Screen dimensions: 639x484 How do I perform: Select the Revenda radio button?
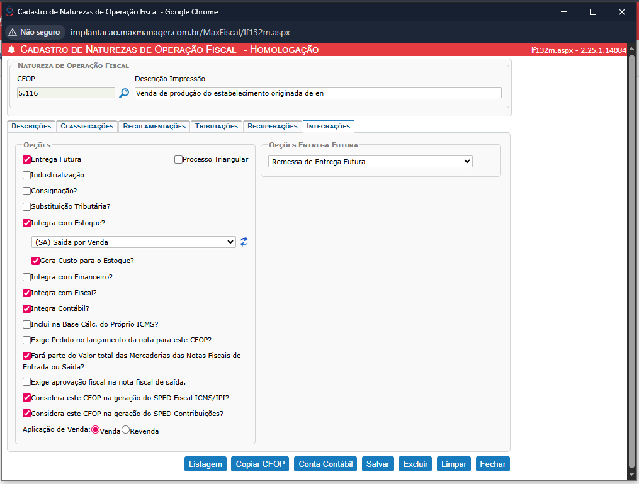(125, 430)
